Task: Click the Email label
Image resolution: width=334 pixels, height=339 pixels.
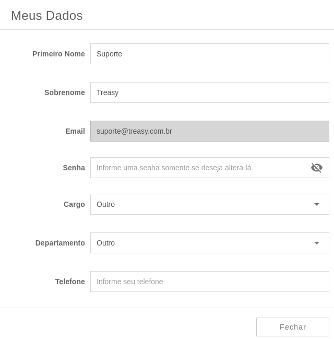Action: point(75,131)
